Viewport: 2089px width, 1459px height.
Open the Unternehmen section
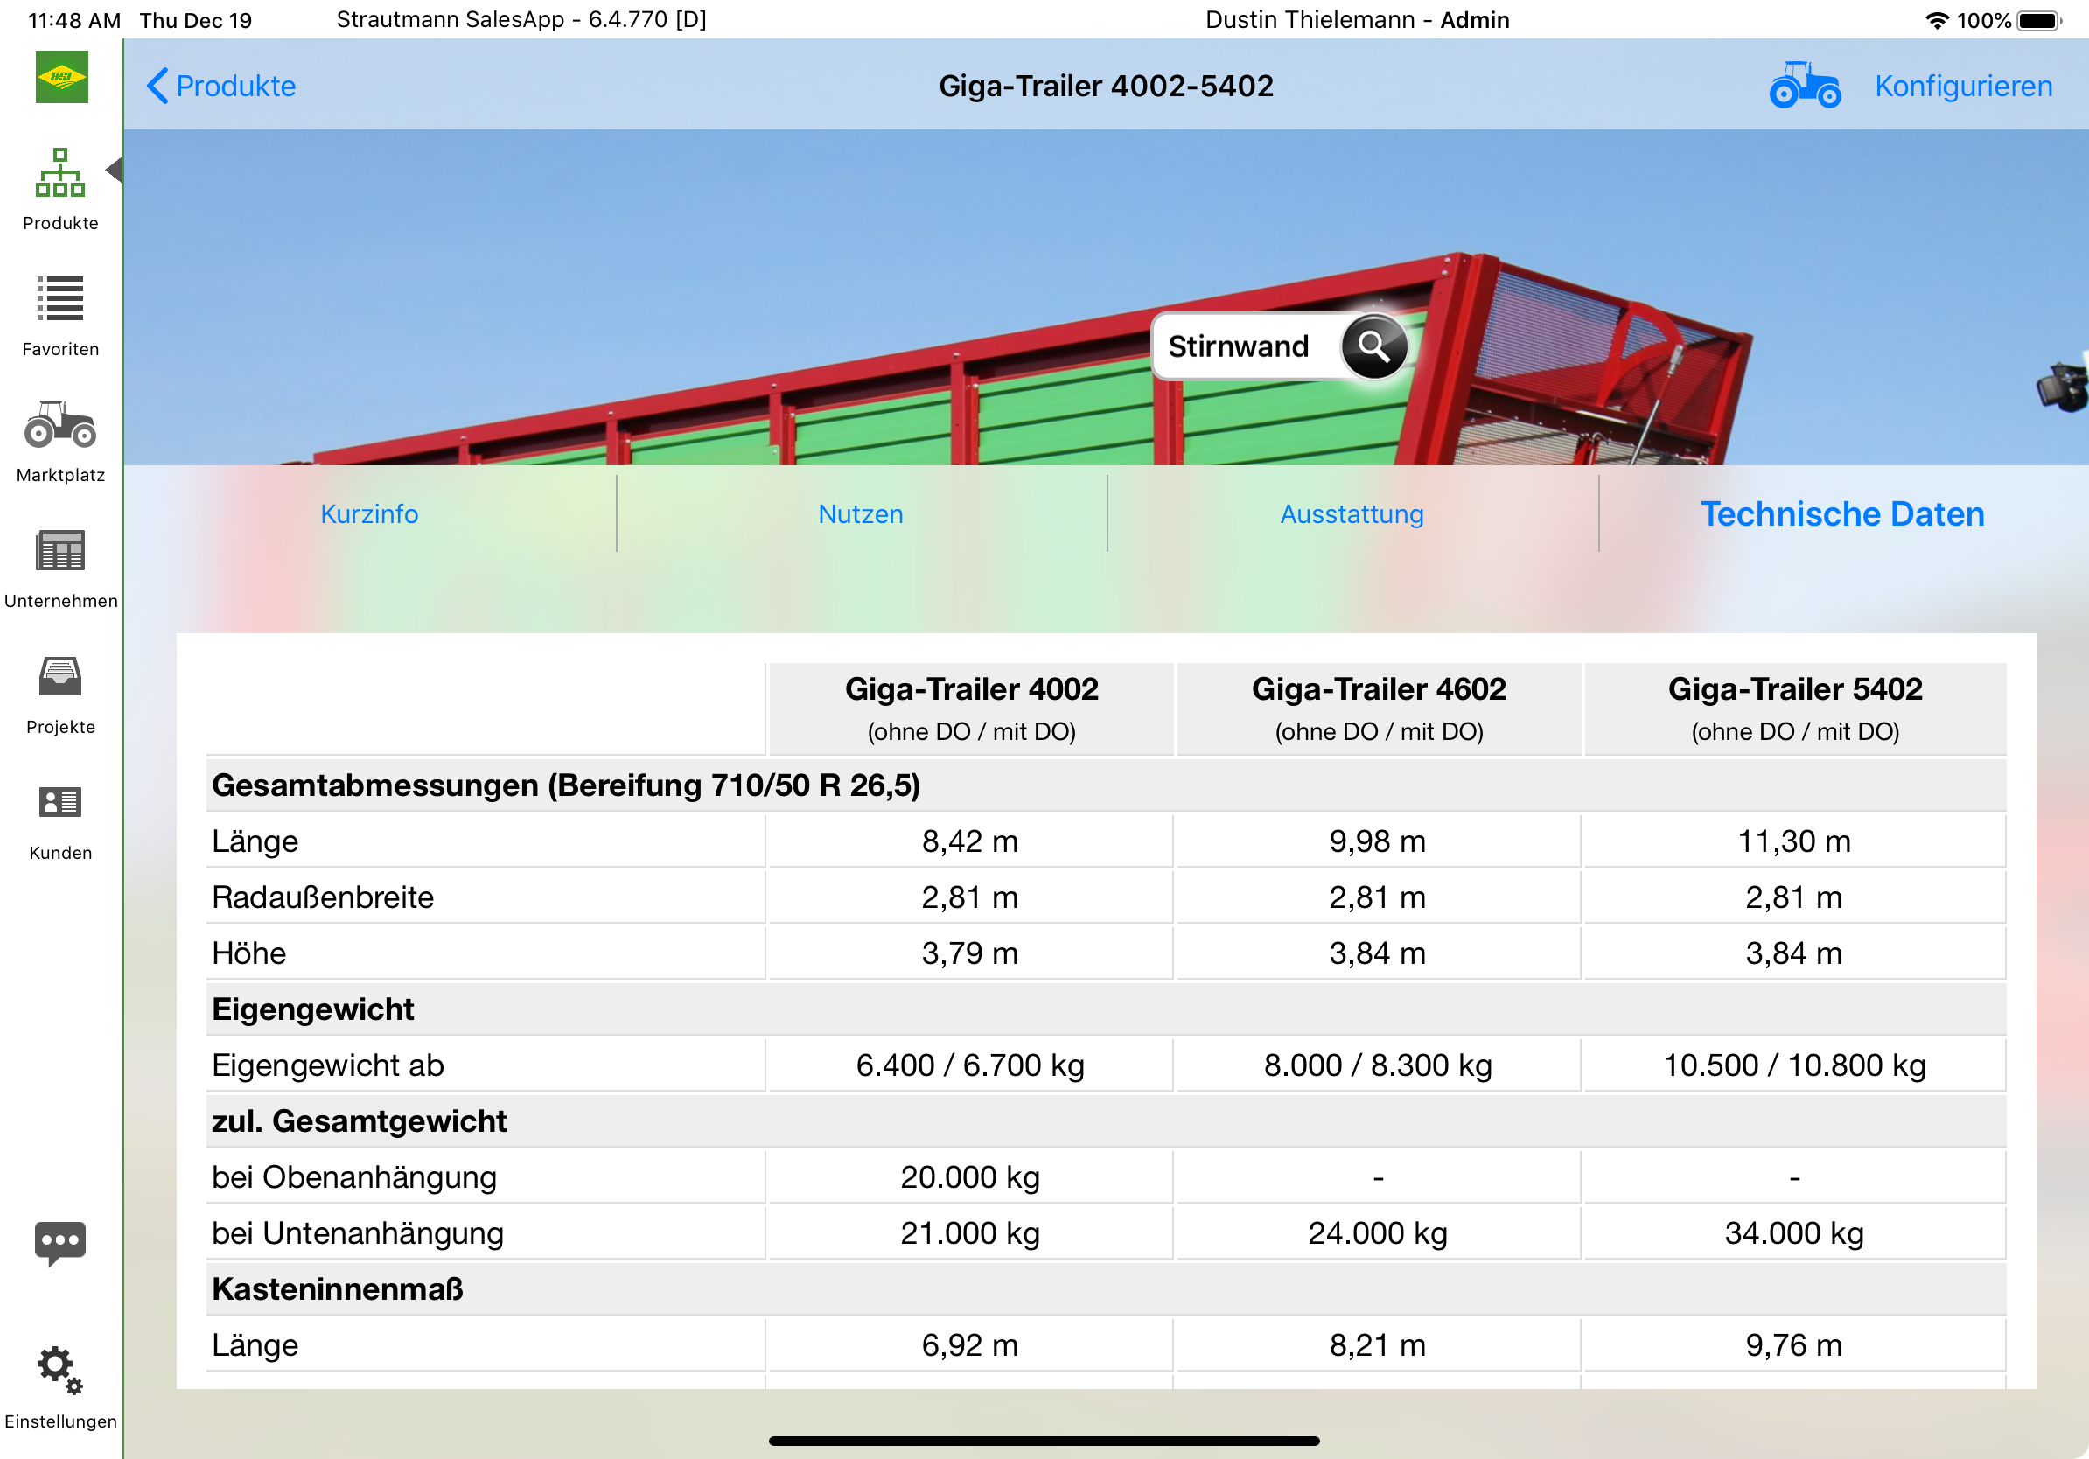click(60, 569)
